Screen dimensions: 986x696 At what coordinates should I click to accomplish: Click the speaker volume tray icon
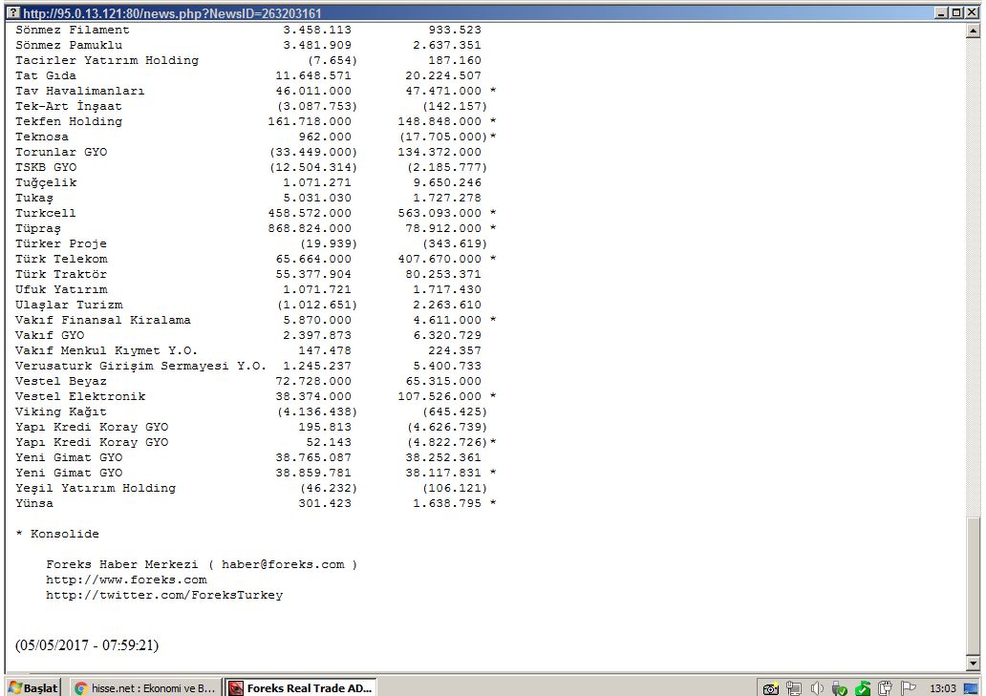click(x=817, y=688)
